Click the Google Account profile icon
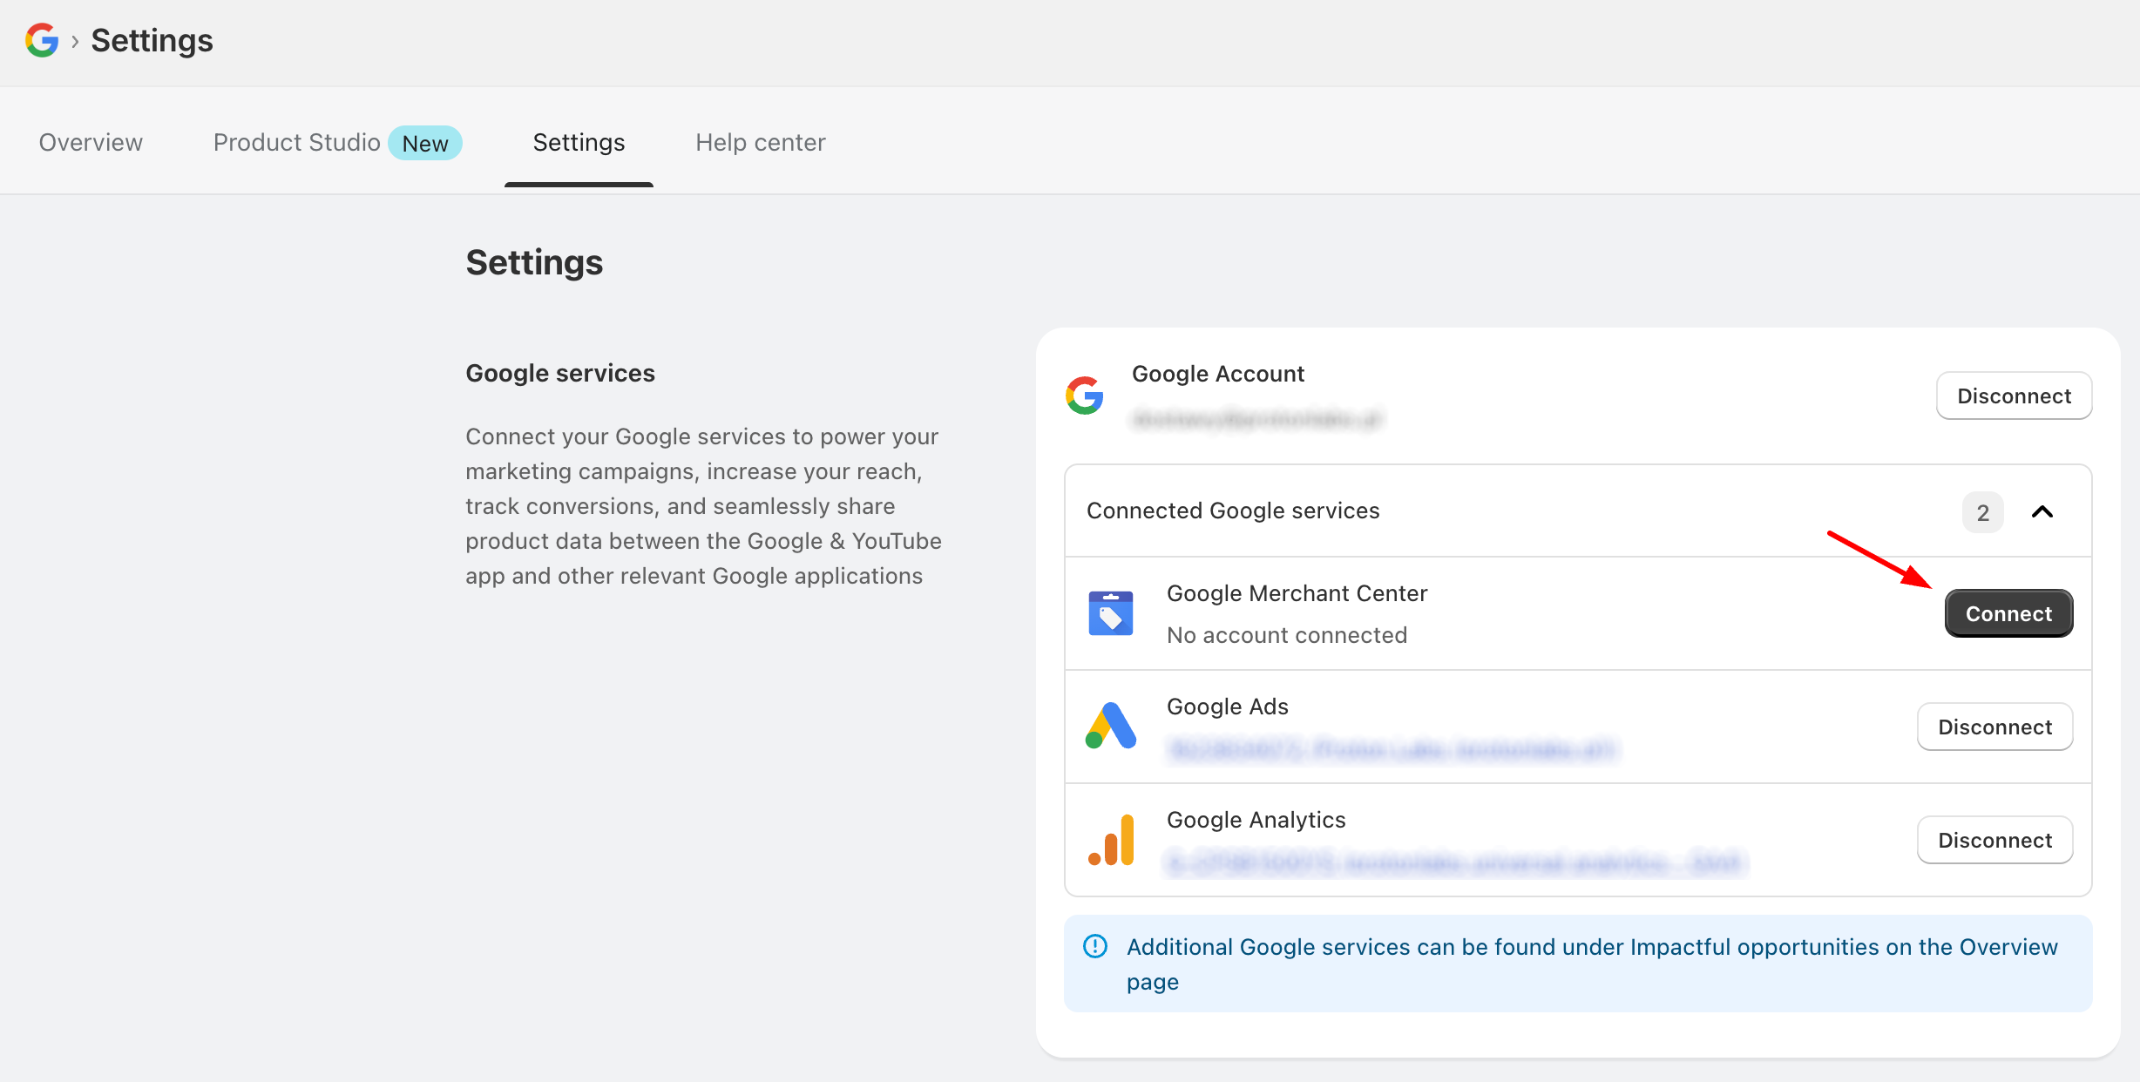Viewport: 2140px width, 1082px height. pyautogui.click(x=1084, y=396)
